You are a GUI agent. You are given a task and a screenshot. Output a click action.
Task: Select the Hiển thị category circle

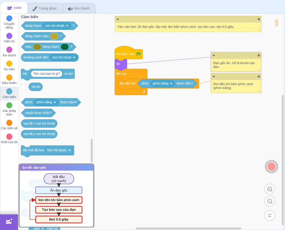coord(9,36)
